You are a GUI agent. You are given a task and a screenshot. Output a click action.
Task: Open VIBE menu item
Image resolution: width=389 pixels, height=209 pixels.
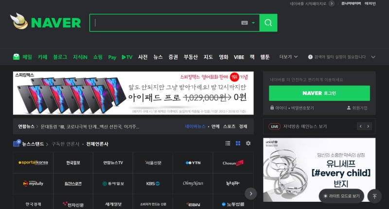(x=239, y=57)
